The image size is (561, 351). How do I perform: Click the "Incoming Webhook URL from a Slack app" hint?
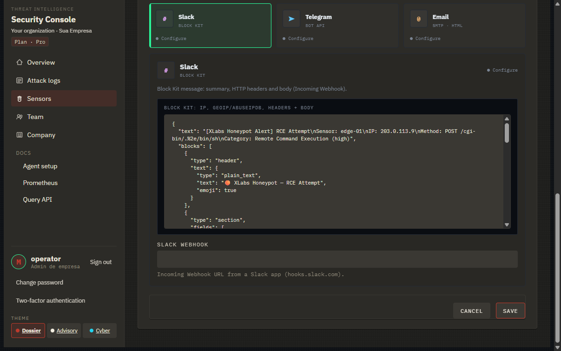click(x=251, y=274)
